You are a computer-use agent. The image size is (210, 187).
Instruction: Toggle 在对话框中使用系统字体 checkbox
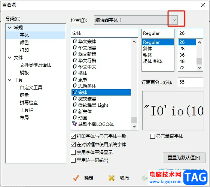(x=73, y=145)
